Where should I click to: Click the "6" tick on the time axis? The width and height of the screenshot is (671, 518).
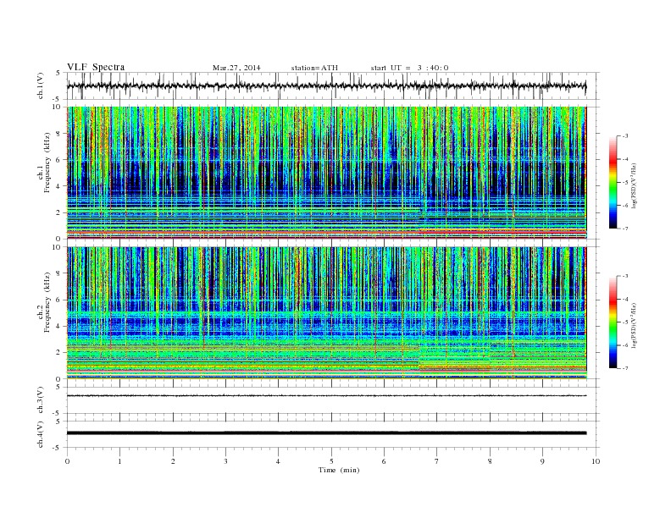tap(385, 461)
